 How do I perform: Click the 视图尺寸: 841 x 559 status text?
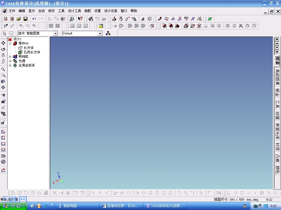click(x=229, y=199)
